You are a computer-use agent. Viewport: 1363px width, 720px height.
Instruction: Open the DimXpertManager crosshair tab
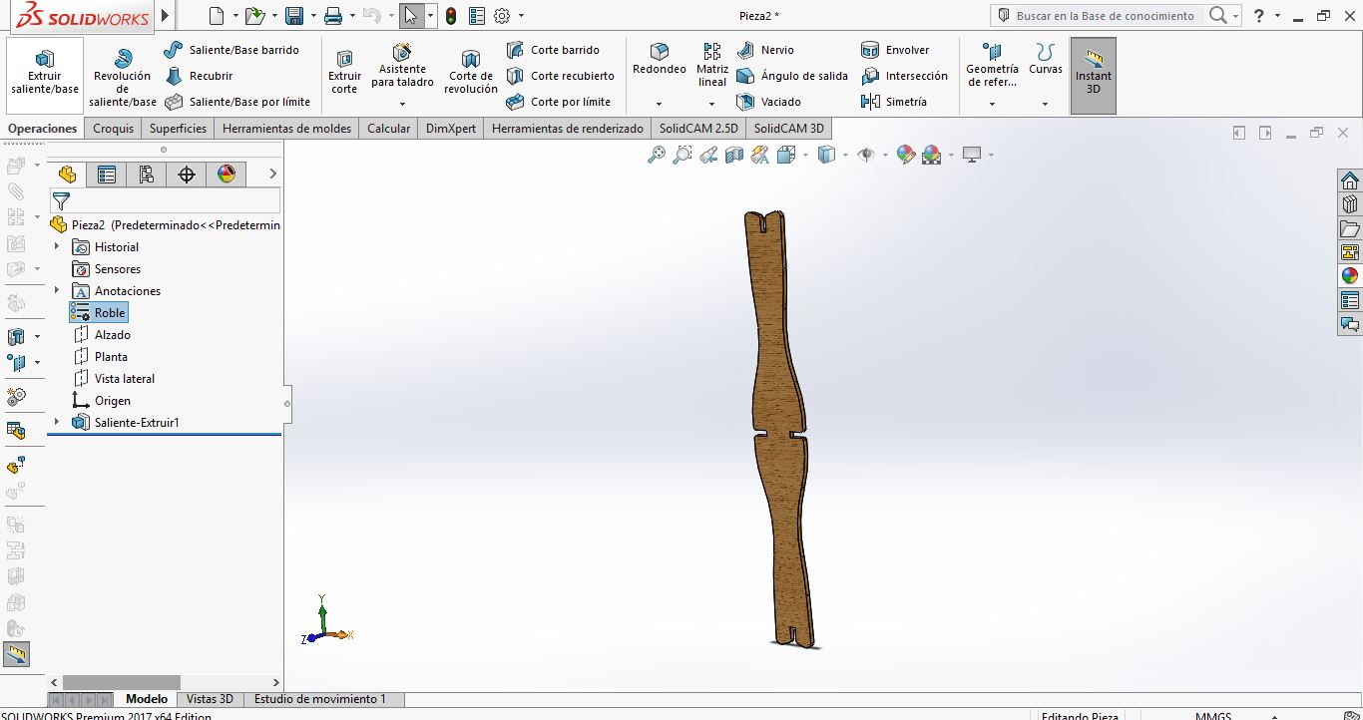coord(187,175)
